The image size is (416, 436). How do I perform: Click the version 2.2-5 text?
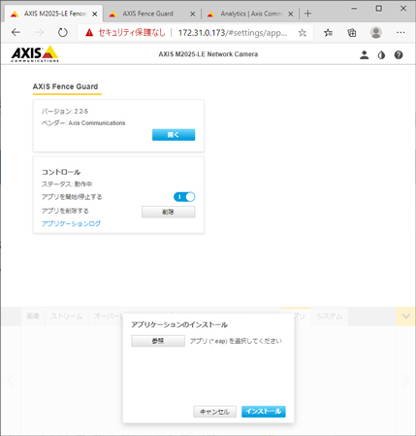[x=65, y=112]
